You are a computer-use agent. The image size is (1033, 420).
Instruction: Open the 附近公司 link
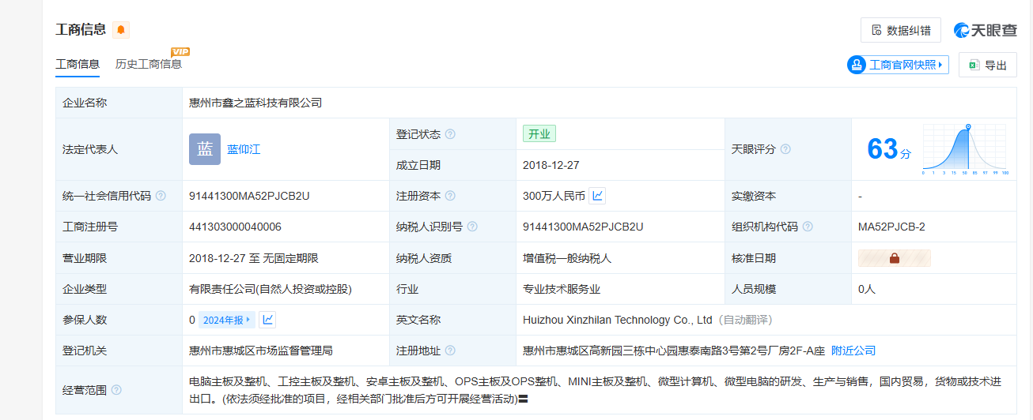[x=853, y=351]
